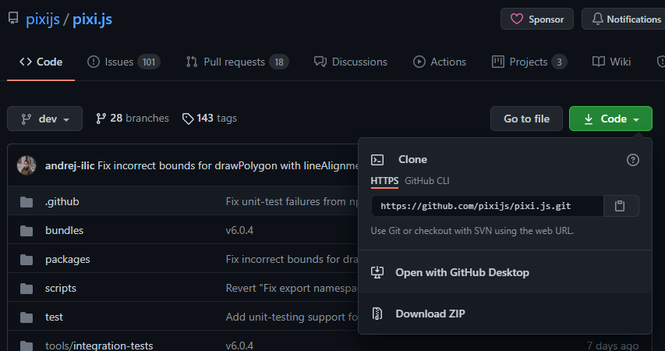Click the folder icon next to .github
The width and height of the screenshot is (665, 351).
click(x=27, y=202)
